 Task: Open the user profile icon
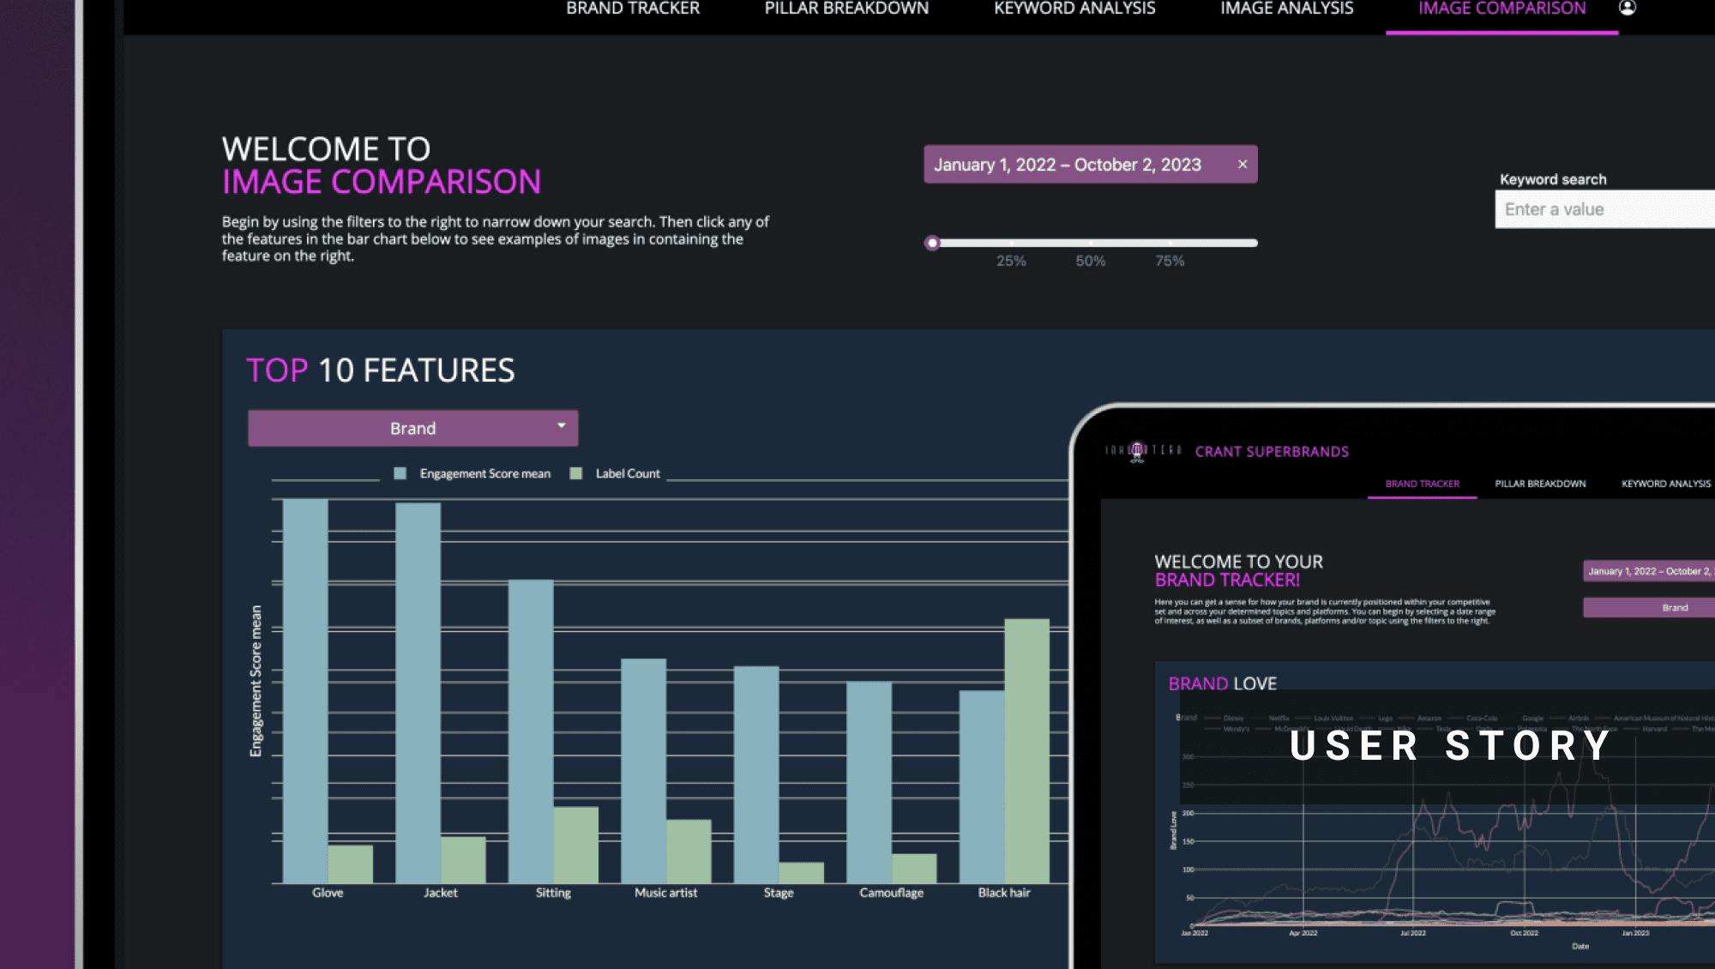click(x=1627, y=8)
